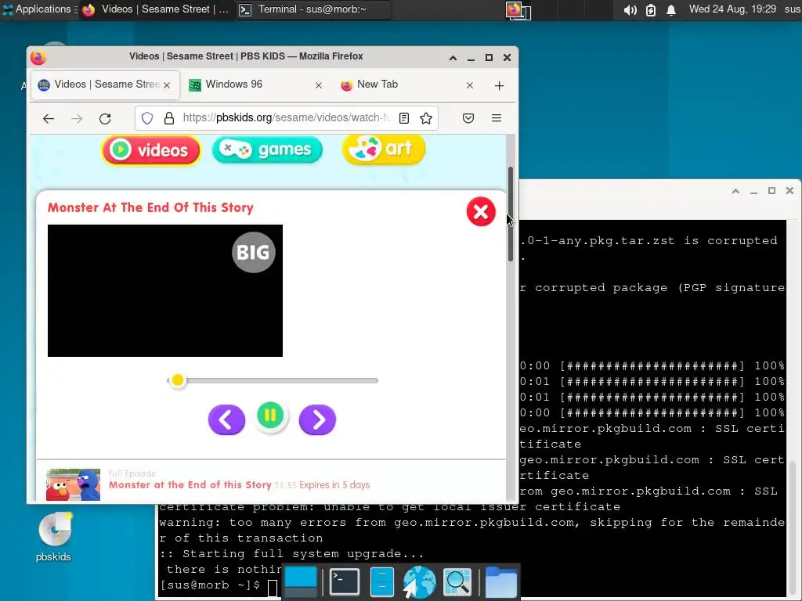Viewport: 802px width, 601px height.
Task: Click the Monster At The End Of This Story heading
Action: (150, 207)
